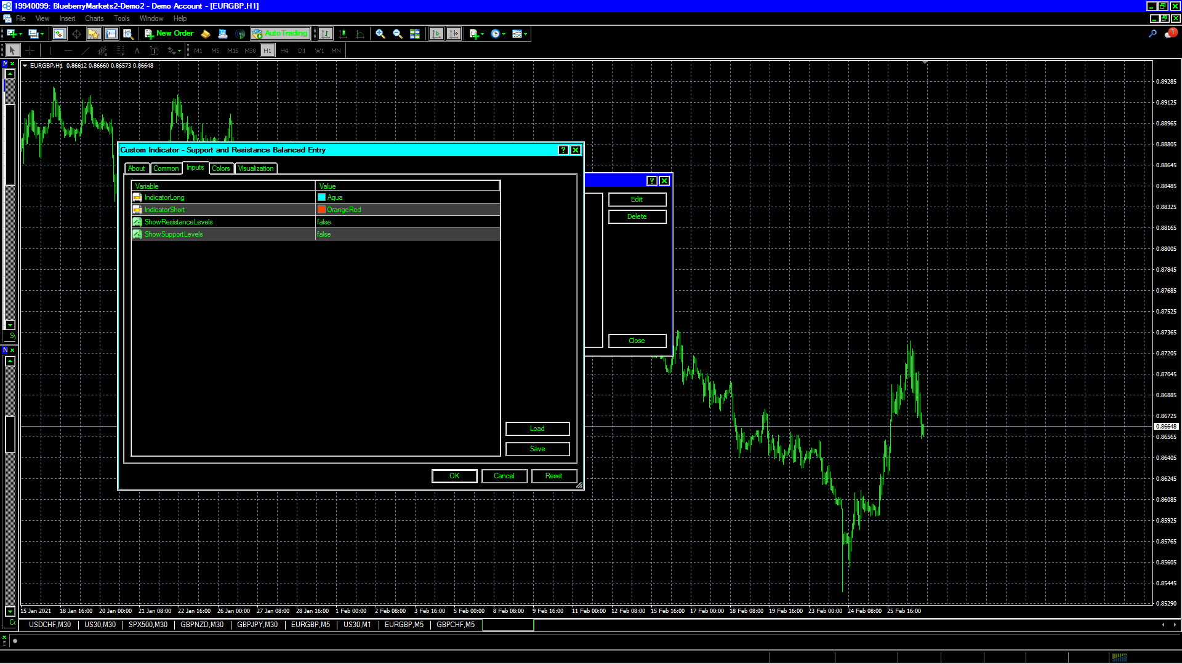Switch chart to candlesticks view

click(x=343, y=34)
